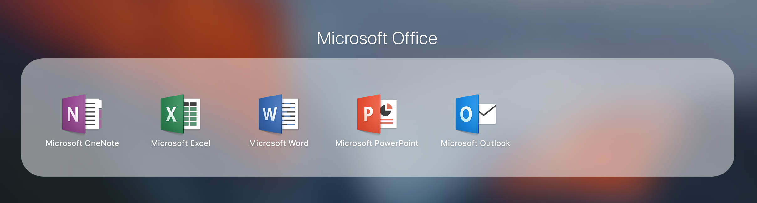
Task: Open the blue Microsoft Word icon
Action: pos(279,114)
